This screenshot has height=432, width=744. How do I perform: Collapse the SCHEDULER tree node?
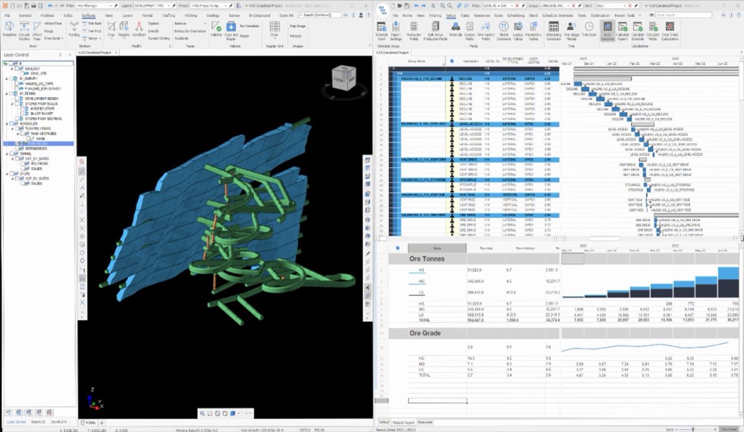pyautogui.click(x=6, y=123)
